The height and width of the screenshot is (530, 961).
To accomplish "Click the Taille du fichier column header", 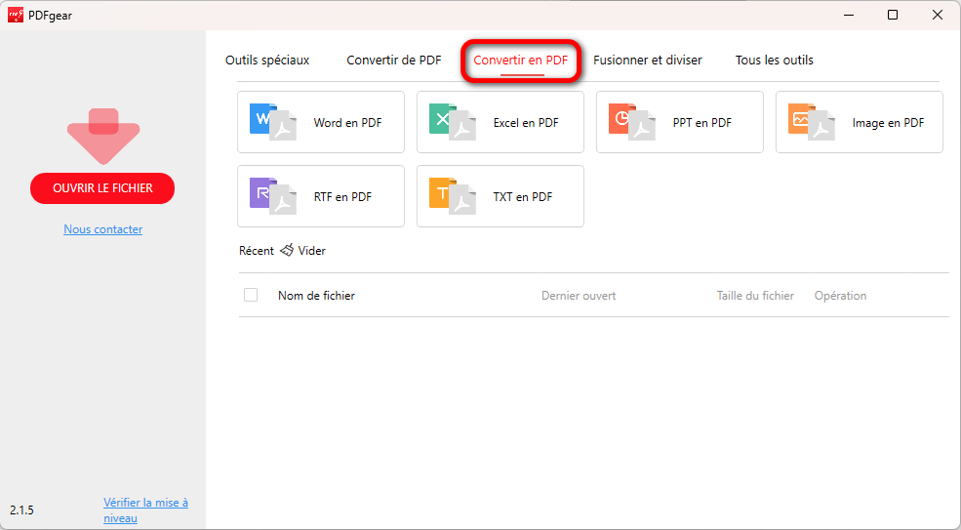I will pos(755,296).
